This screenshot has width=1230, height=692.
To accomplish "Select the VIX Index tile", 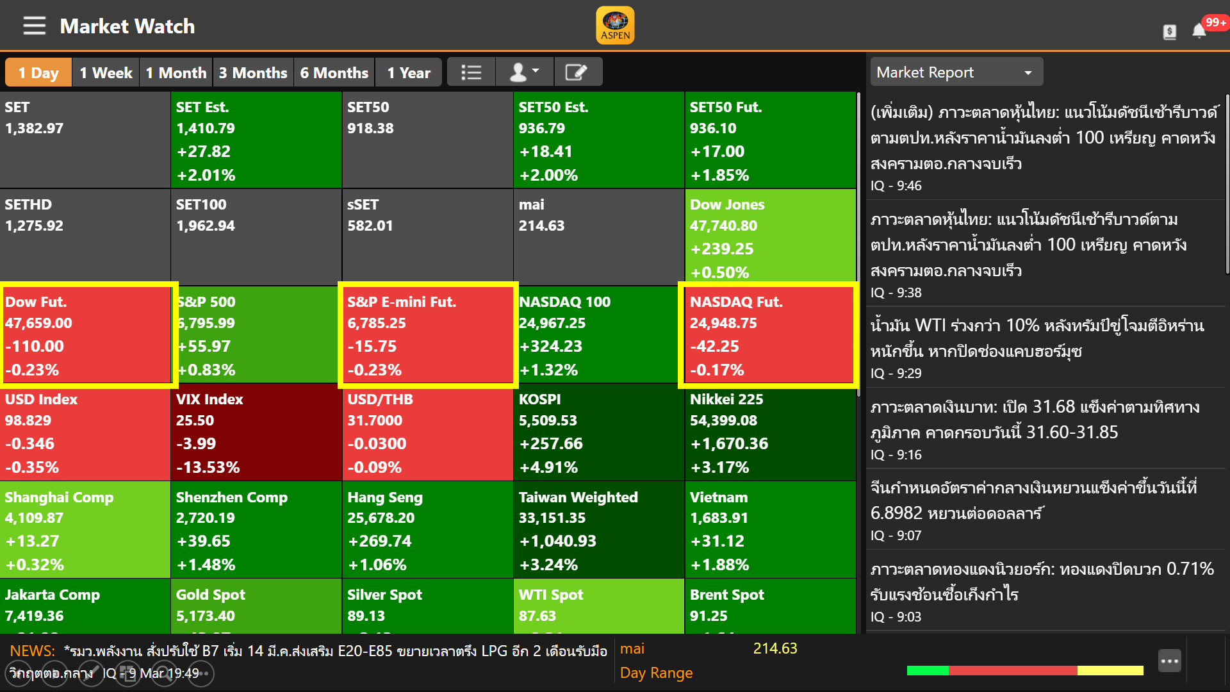I will click(256, 432).
